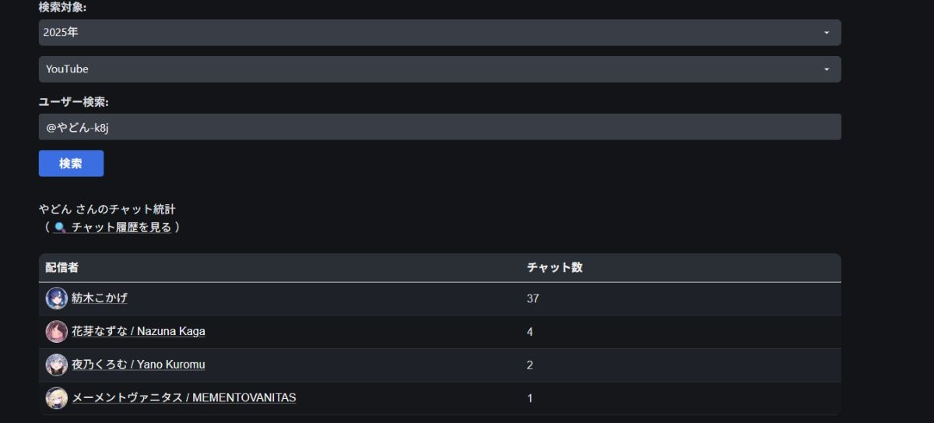Click the chat count 2 cell

click(530, 365)
